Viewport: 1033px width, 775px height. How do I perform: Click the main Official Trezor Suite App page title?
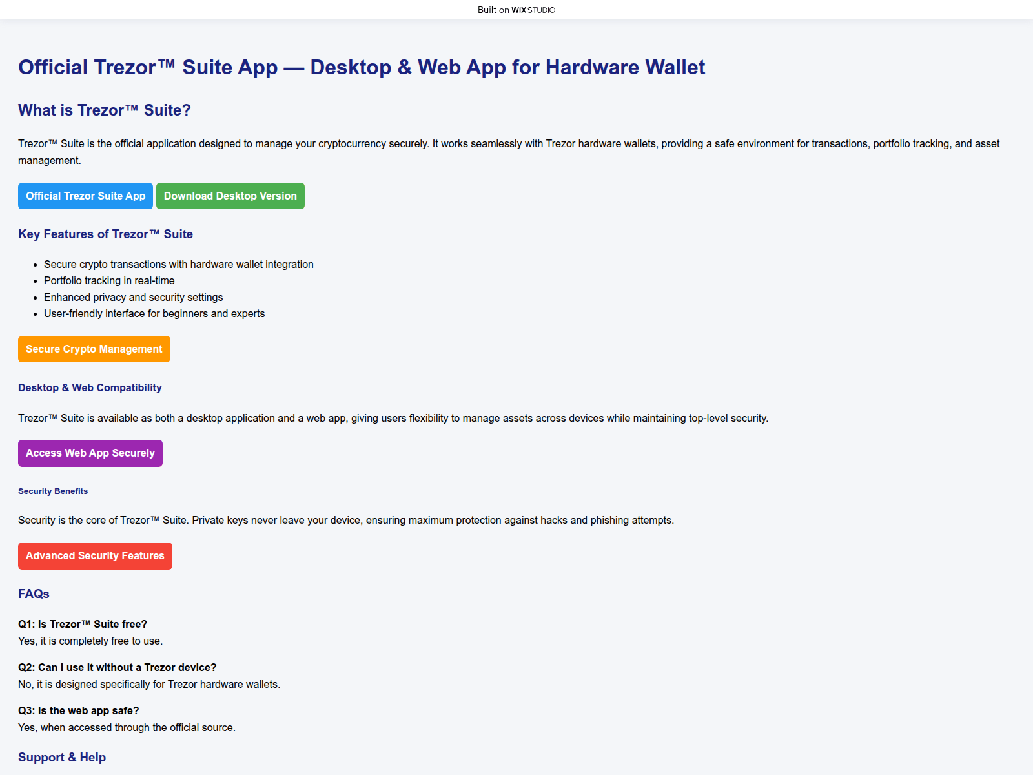(362, 67)
